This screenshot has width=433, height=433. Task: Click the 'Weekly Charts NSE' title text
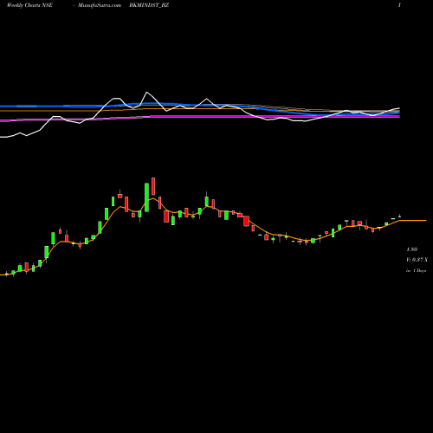(x=29, y=5)
